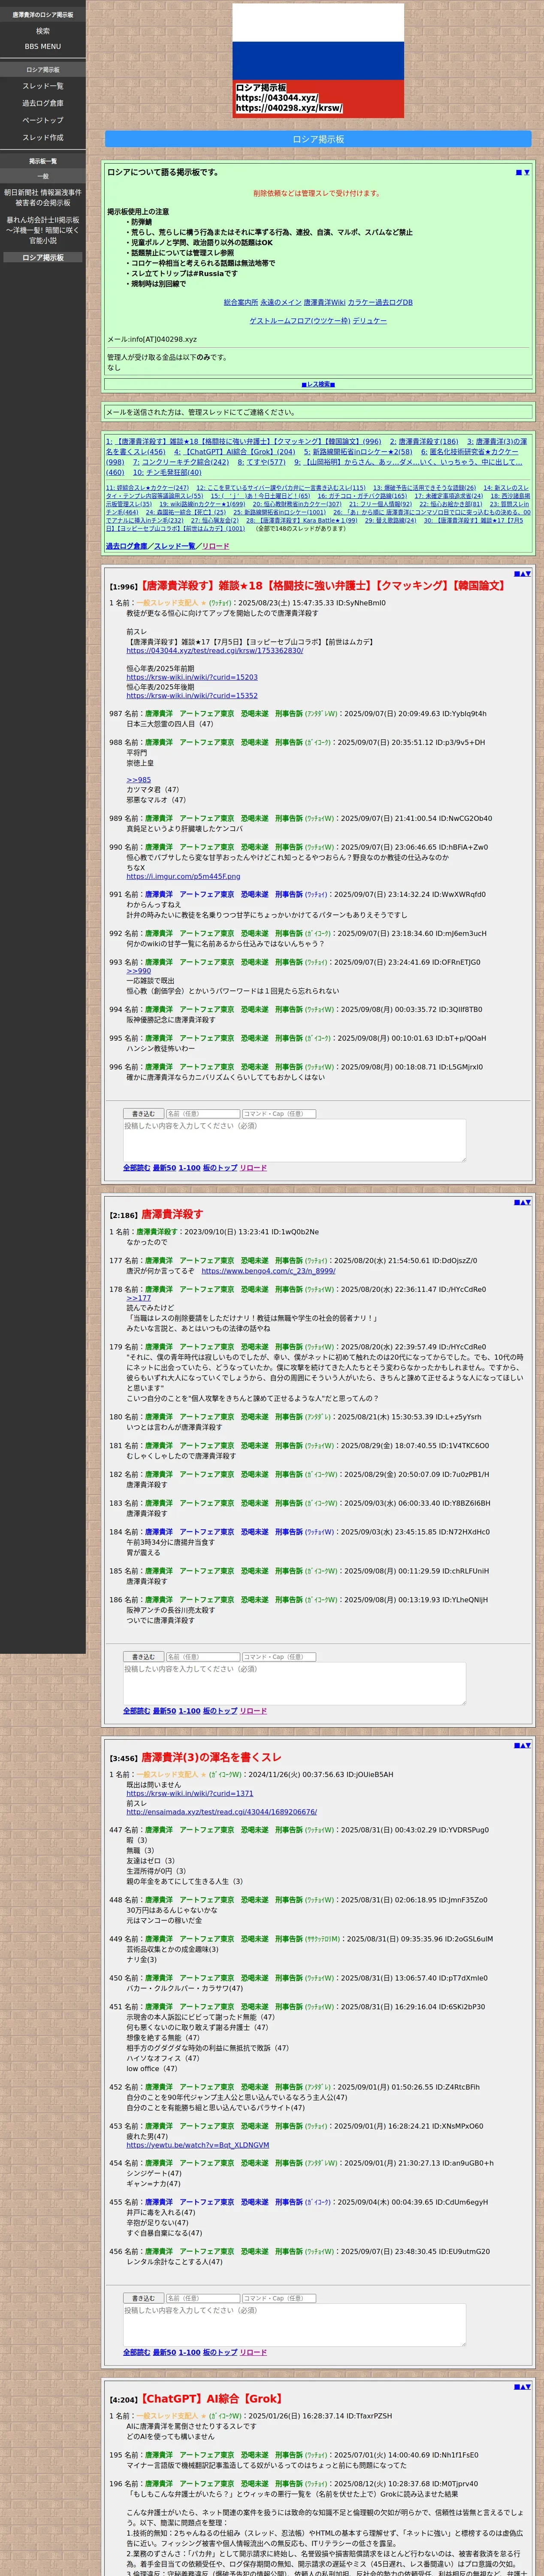Viewport: 544px width, 2576px height.
Task: Open thread 7: コンクリーキチク総合(242)
Action: coord(181,462)
